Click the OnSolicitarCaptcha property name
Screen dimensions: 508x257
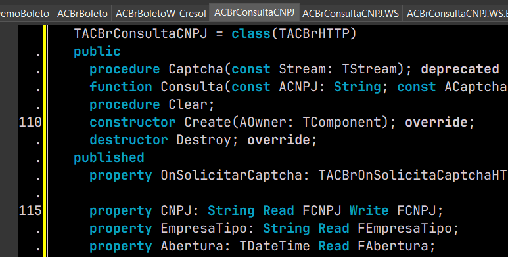(x=231, y=175)
